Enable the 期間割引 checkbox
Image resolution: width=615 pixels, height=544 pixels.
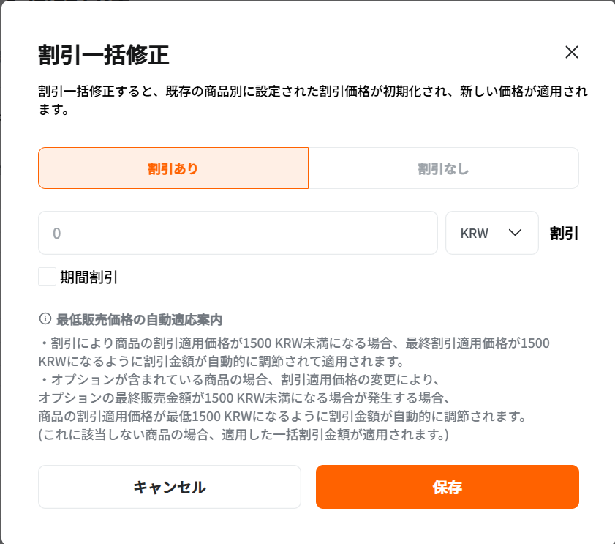click(47, 276)
